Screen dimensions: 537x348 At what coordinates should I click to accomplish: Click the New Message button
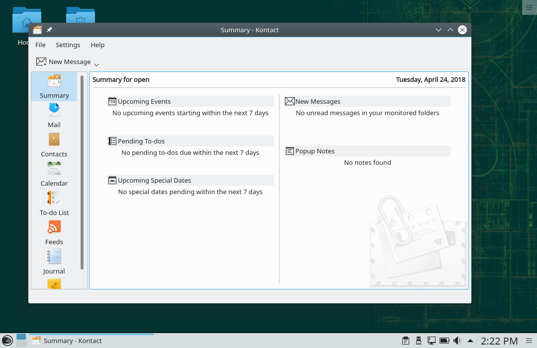[64, 62]
